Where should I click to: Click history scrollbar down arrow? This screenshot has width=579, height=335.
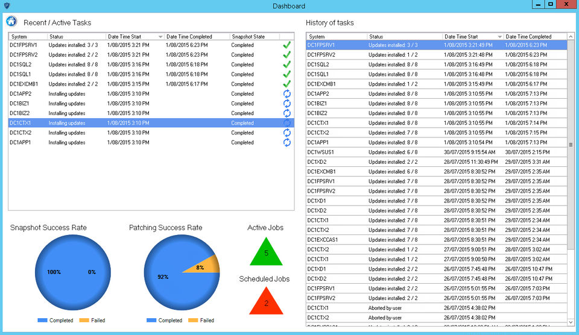pyautogui.click(x=571, y=322)
